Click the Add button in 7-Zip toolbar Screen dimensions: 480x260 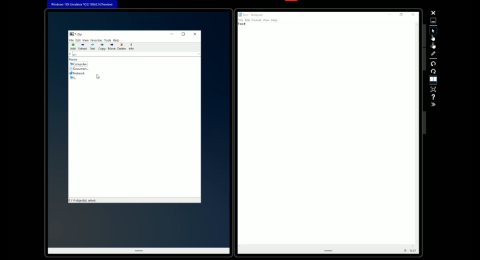coord(73,46)
